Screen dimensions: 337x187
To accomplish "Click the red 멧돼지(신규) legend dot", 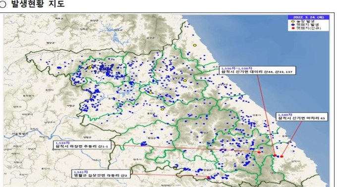I will point(293,28).
